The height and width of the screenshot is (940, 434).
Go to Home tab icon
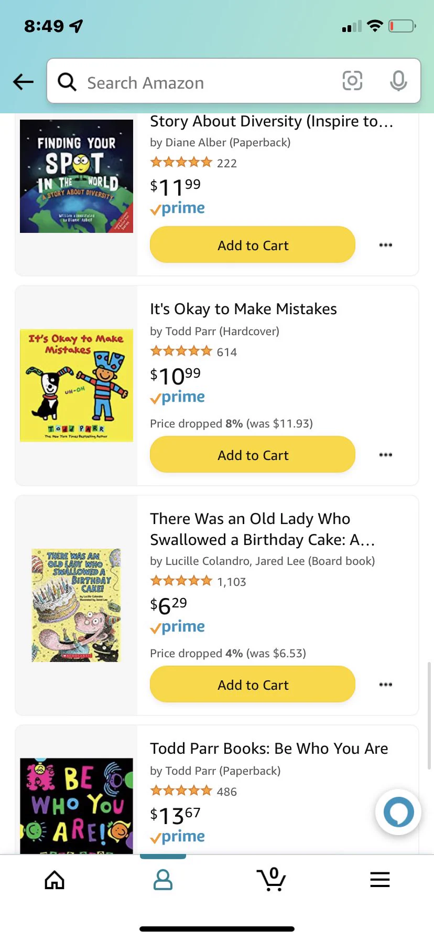click(x=55, y=880)
